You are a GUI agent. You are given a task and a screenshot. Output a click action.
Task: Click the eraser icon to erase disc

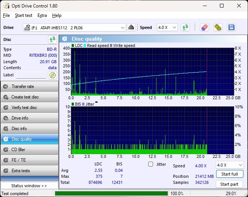pyautogui.click(x=204, y=27)
